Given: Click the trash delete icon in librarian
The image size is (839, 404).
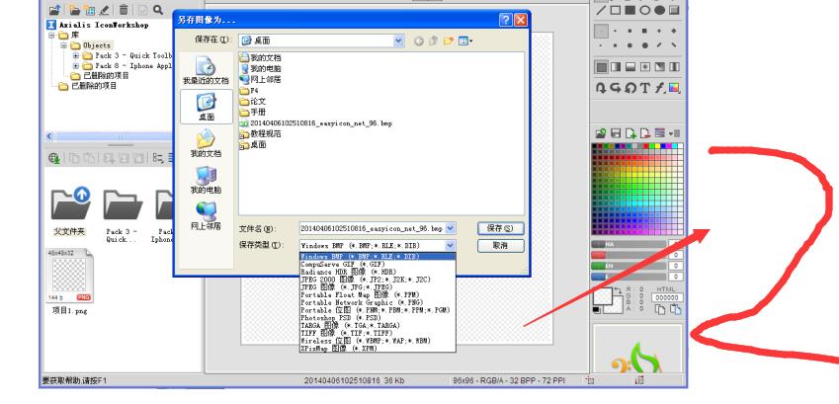Looking at the screenshot, I should (124, 10).
